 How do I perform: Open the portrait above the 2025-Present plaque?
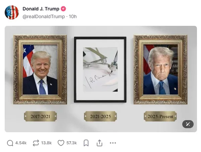point(160,69)
